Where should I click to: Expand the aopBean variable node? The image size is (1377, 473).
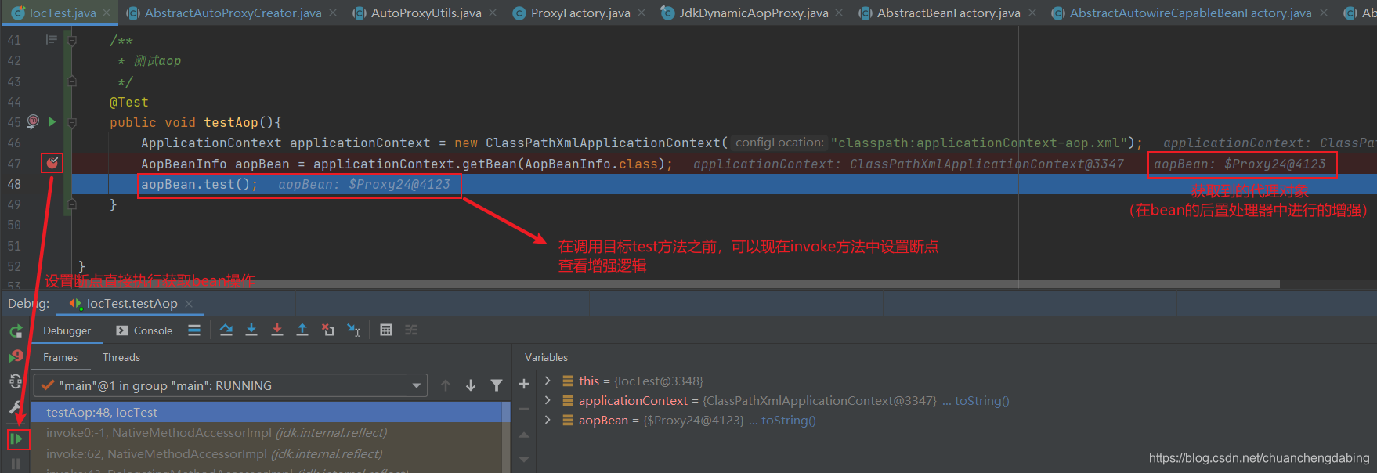click(547, 420)
